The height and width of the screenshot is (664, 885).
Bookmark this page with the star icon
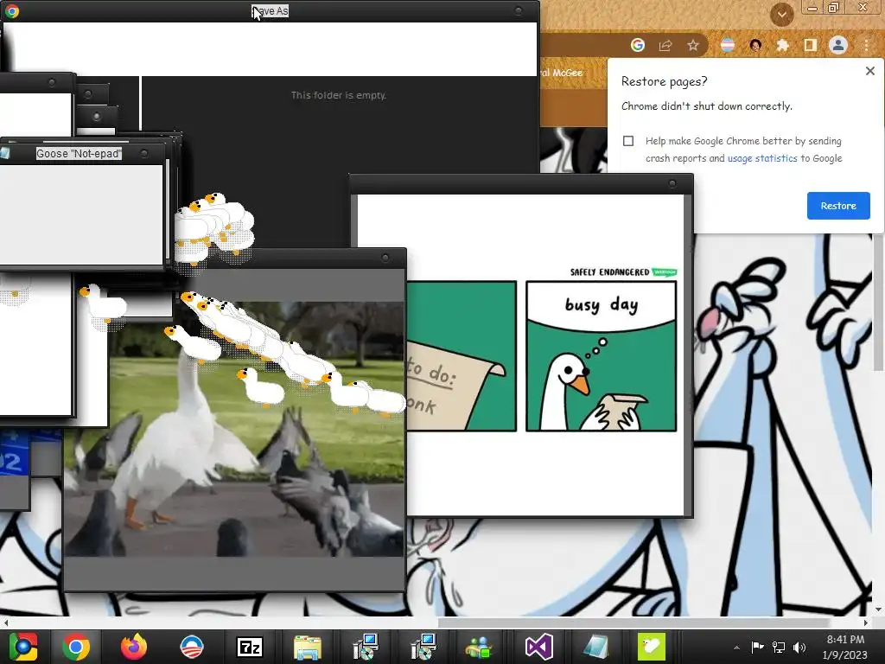[x=693, y=45]
